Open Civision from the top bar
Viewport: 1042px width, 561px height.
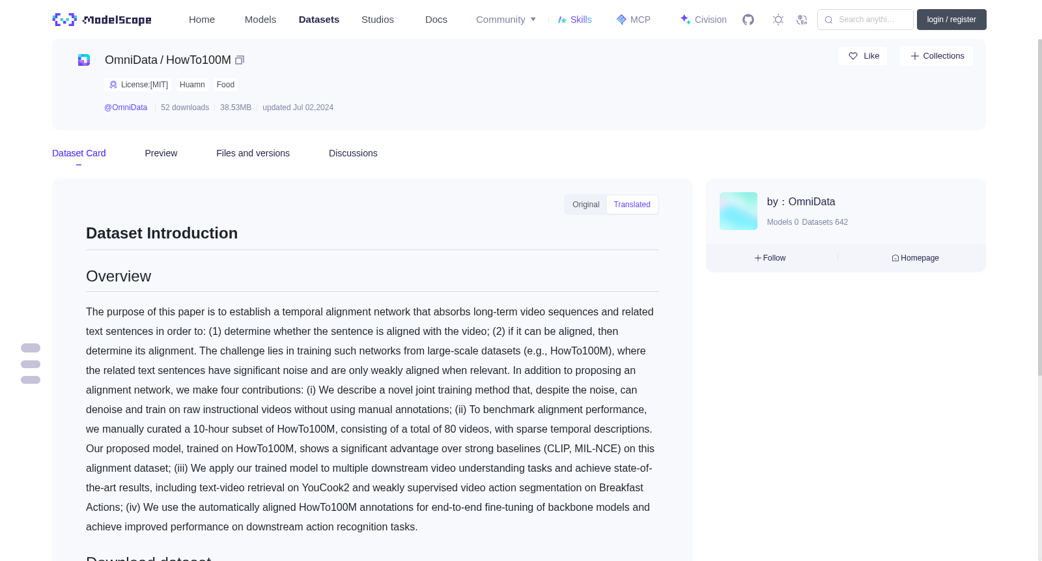pyautogui.click(x=703, y=20)
